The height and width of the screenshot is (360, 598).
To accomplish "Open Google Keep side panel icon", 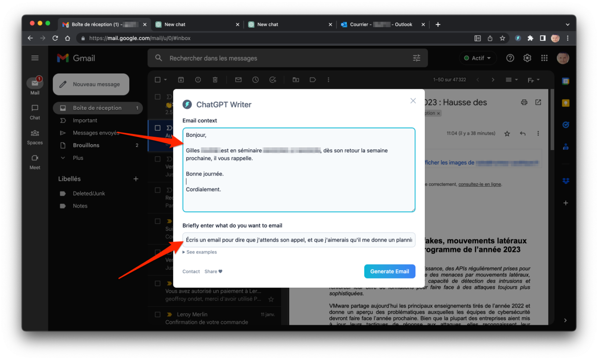I will (x=566, y=103).
